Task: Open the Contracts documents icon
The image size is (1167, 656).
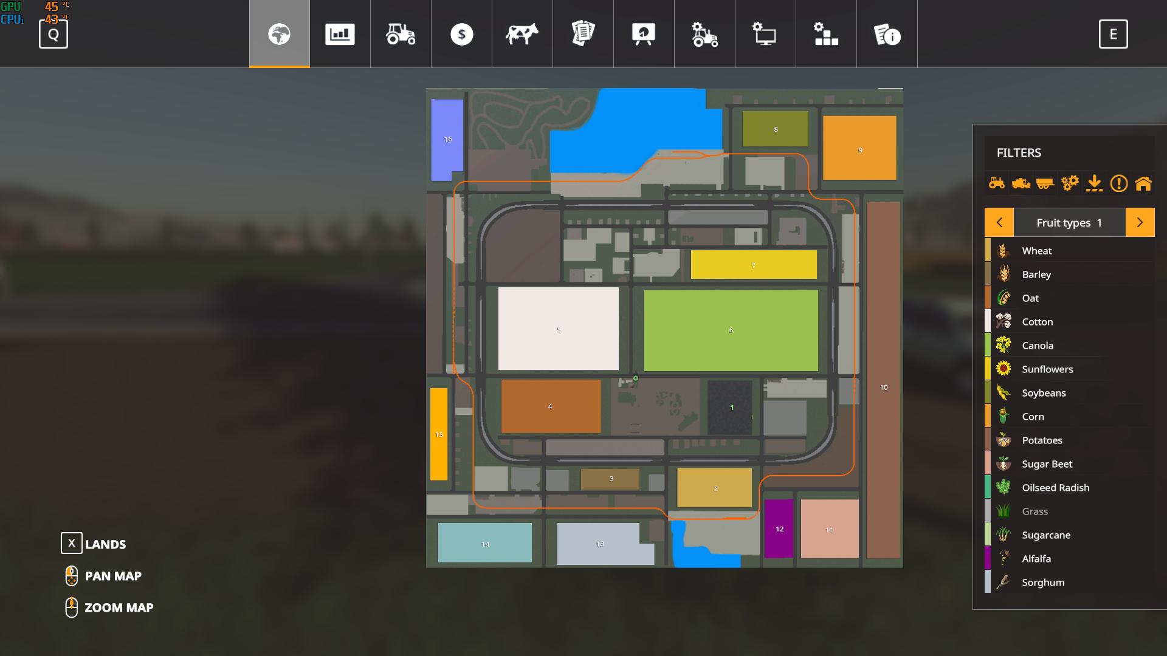Action: [x=583, y=34]
